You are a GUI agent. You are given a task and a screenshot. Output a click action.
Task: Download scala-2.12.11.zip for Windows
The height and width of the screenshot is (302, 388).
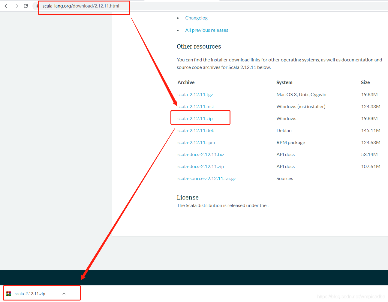(195, 119)
